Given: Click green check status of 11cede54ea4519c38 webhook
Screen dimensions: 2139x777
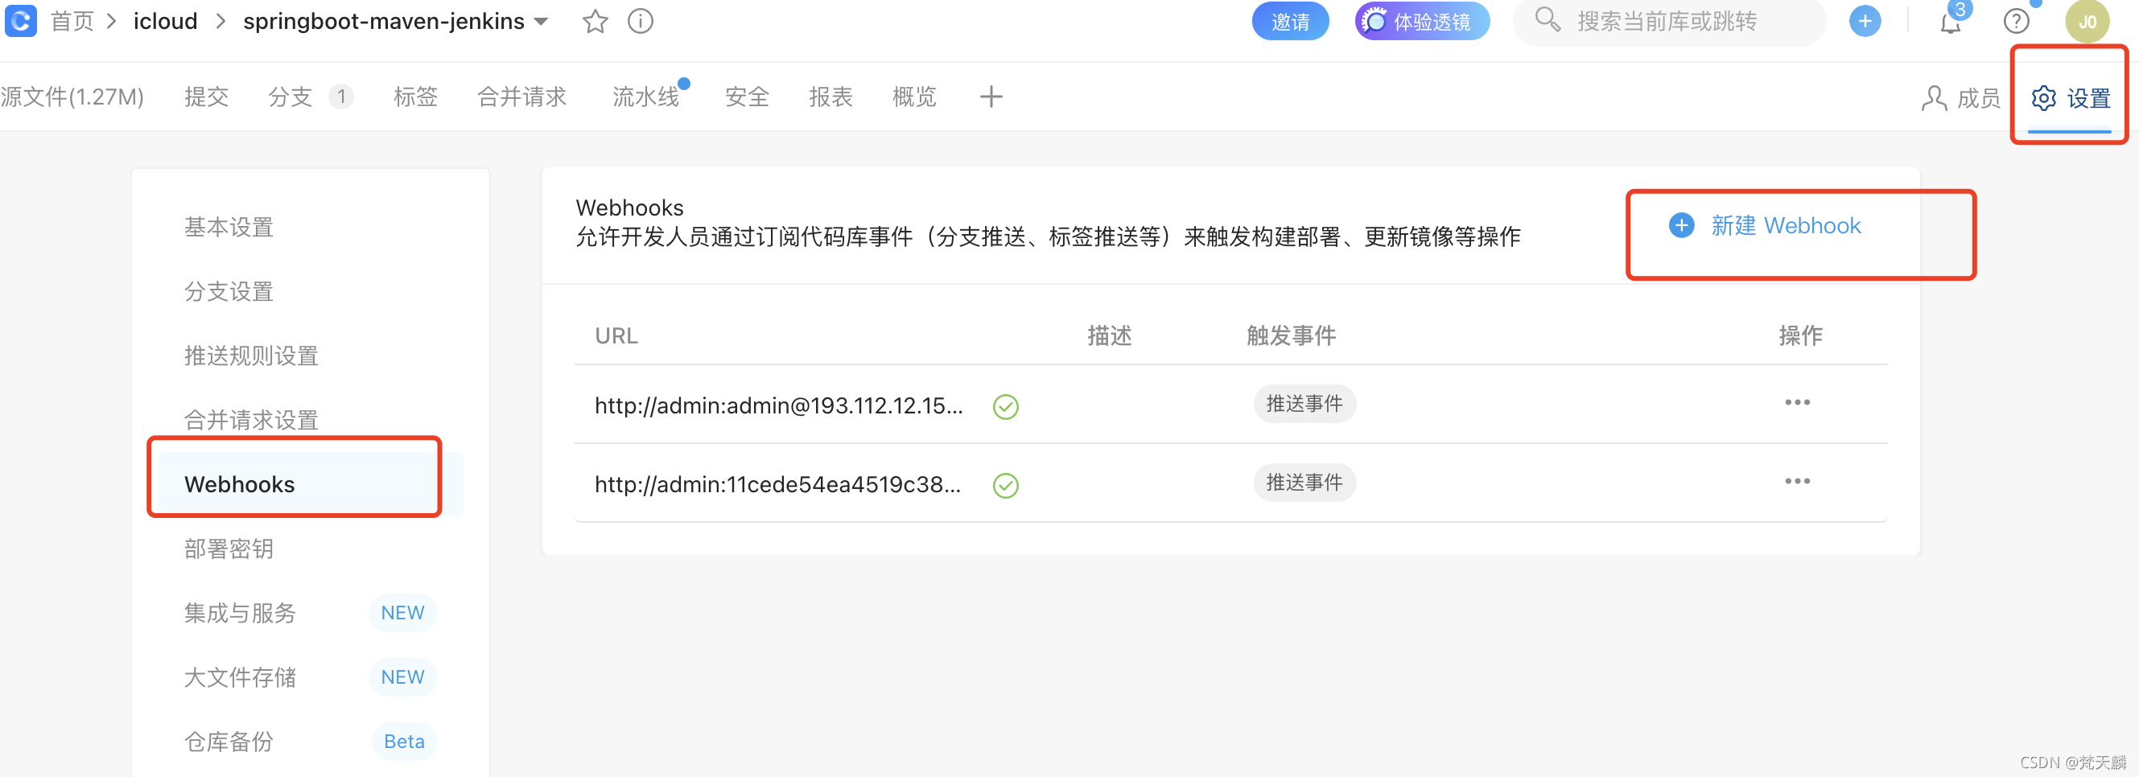Looking at the screenshot, I should [1005, 485].
